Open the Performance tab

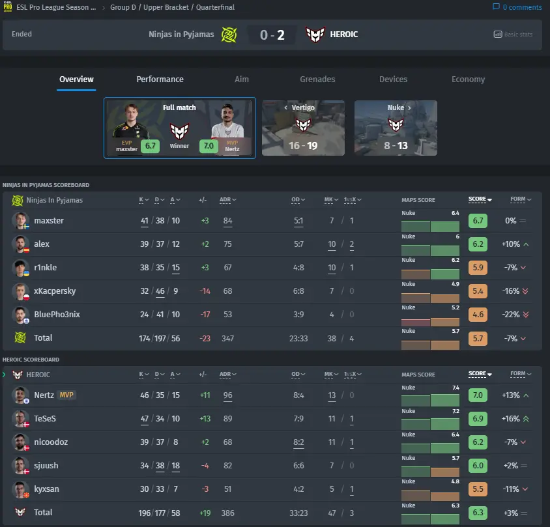160,79
